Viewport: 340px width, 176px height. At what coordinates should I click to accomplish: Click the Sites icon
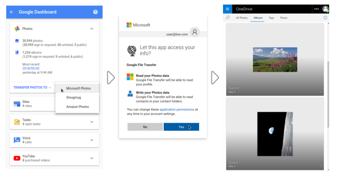click(x=17, y=104)
